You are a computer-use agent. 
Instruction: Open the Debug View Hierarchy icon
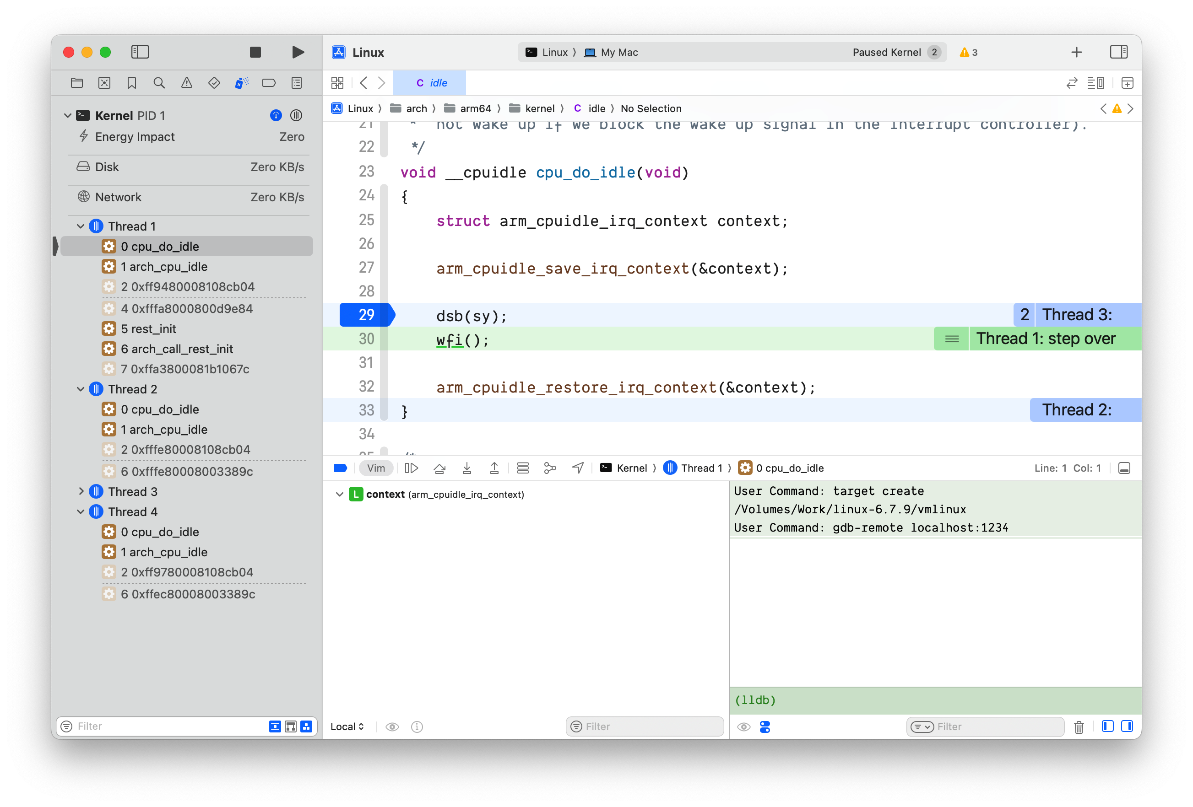pyautogui.click(x=523, y=468)
